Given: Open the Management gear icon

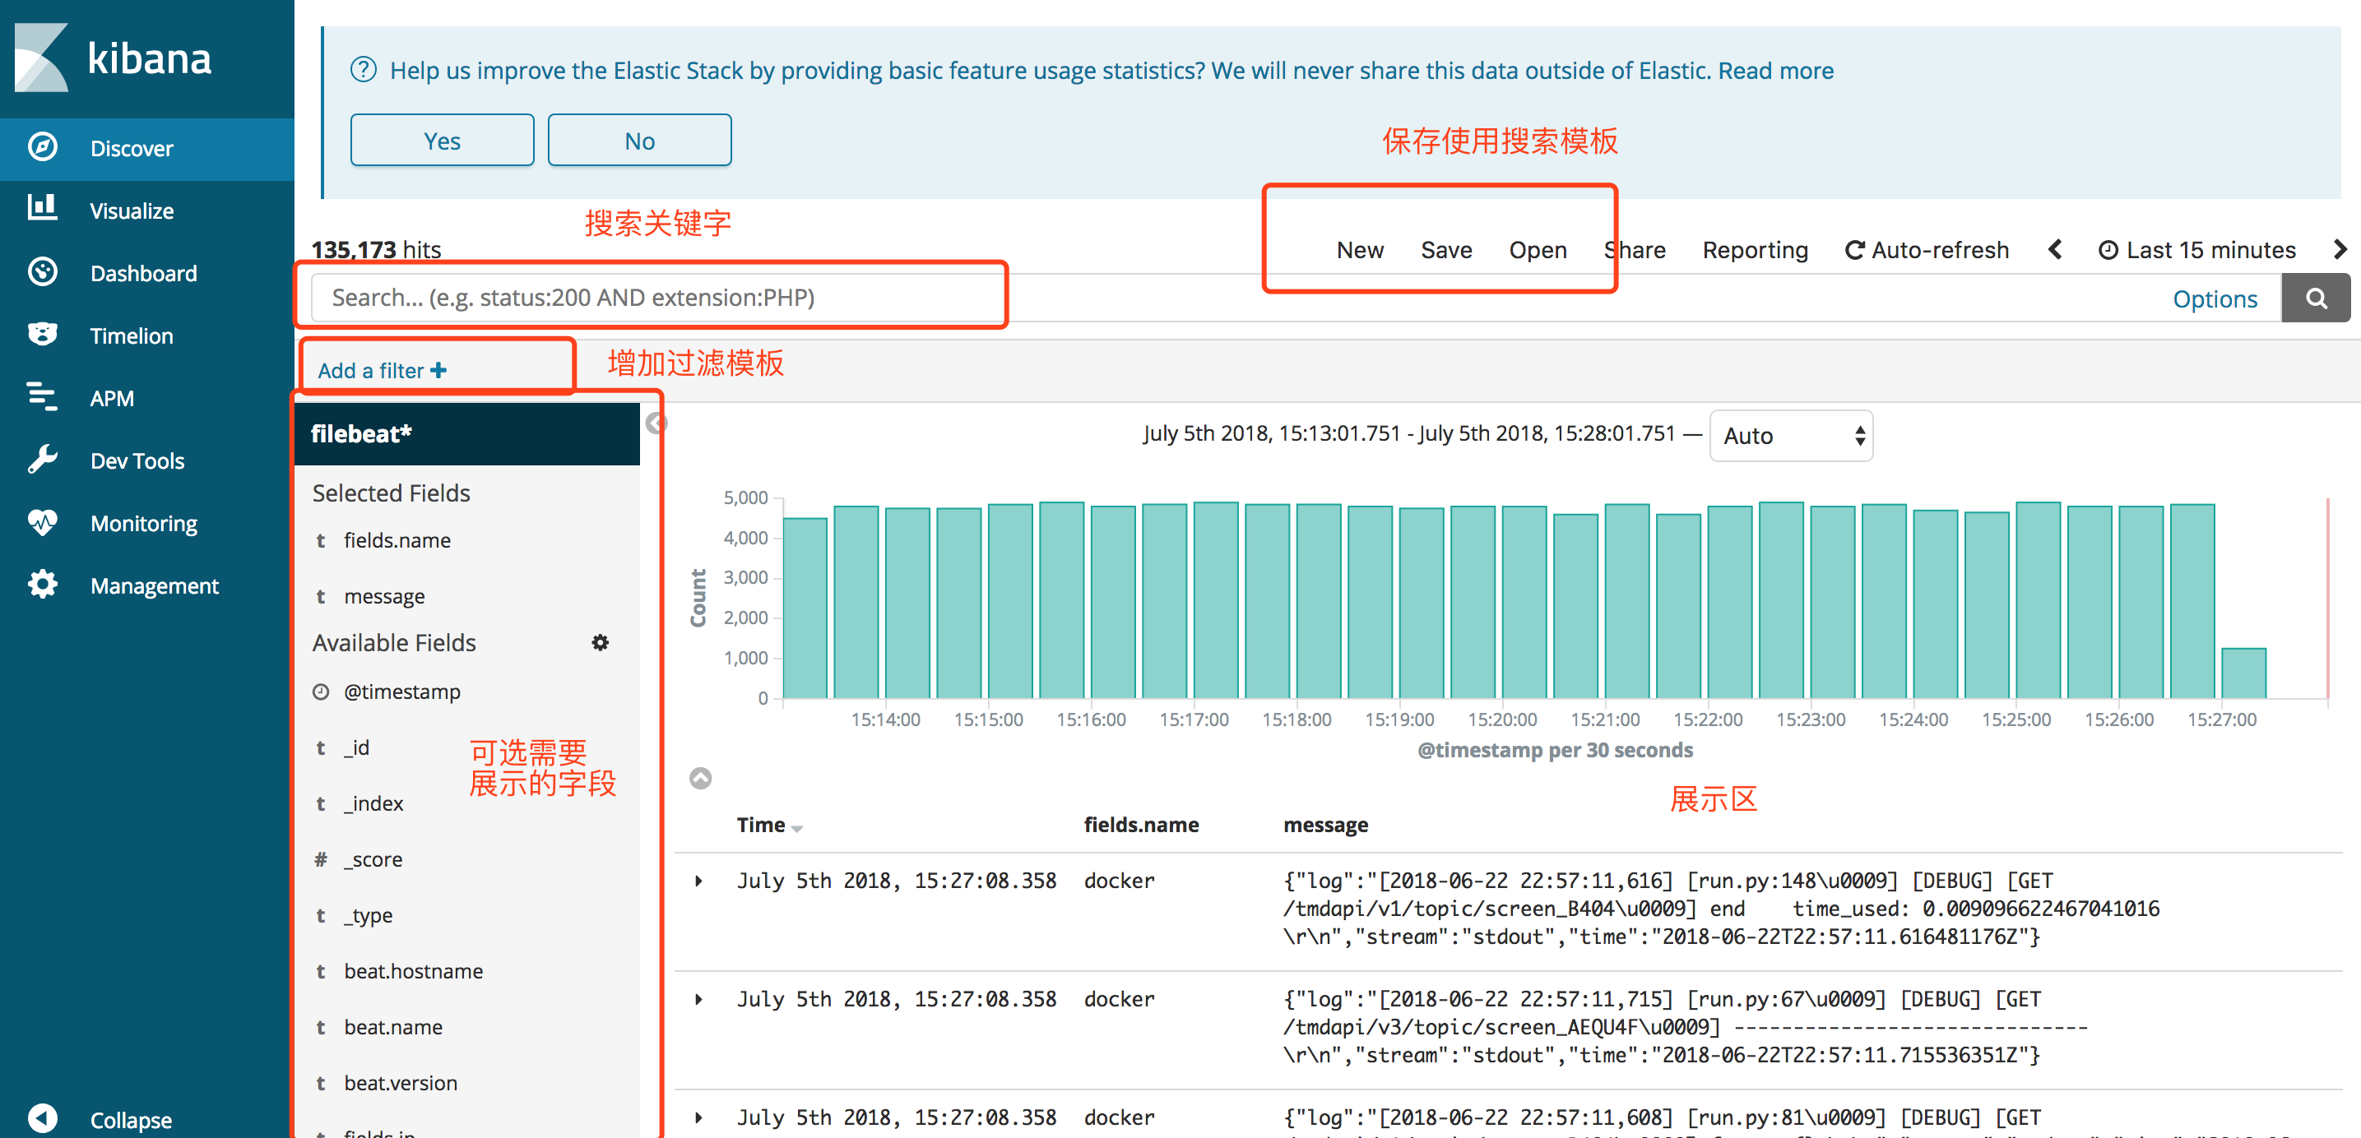Looking at the screenshot, I should click(42, 585).
